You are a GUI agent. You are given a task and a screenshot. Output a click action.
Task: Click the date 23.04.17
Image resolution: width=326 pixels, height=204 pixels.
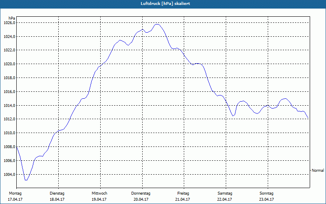click(x=267, y=200)
